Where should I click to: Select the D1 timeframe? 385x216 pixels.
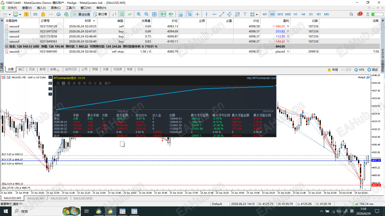point(311,14)
